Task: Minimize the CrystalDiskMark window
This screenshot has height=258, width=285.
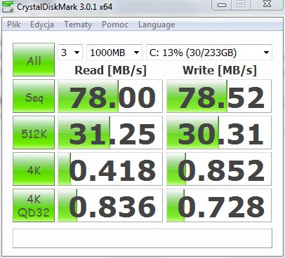Action: [222, 5]
